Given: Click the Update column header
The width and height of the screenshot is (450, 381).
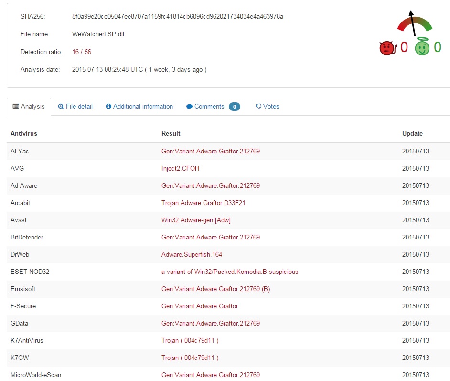Looking at the screenshot, I should coord(412,133).
